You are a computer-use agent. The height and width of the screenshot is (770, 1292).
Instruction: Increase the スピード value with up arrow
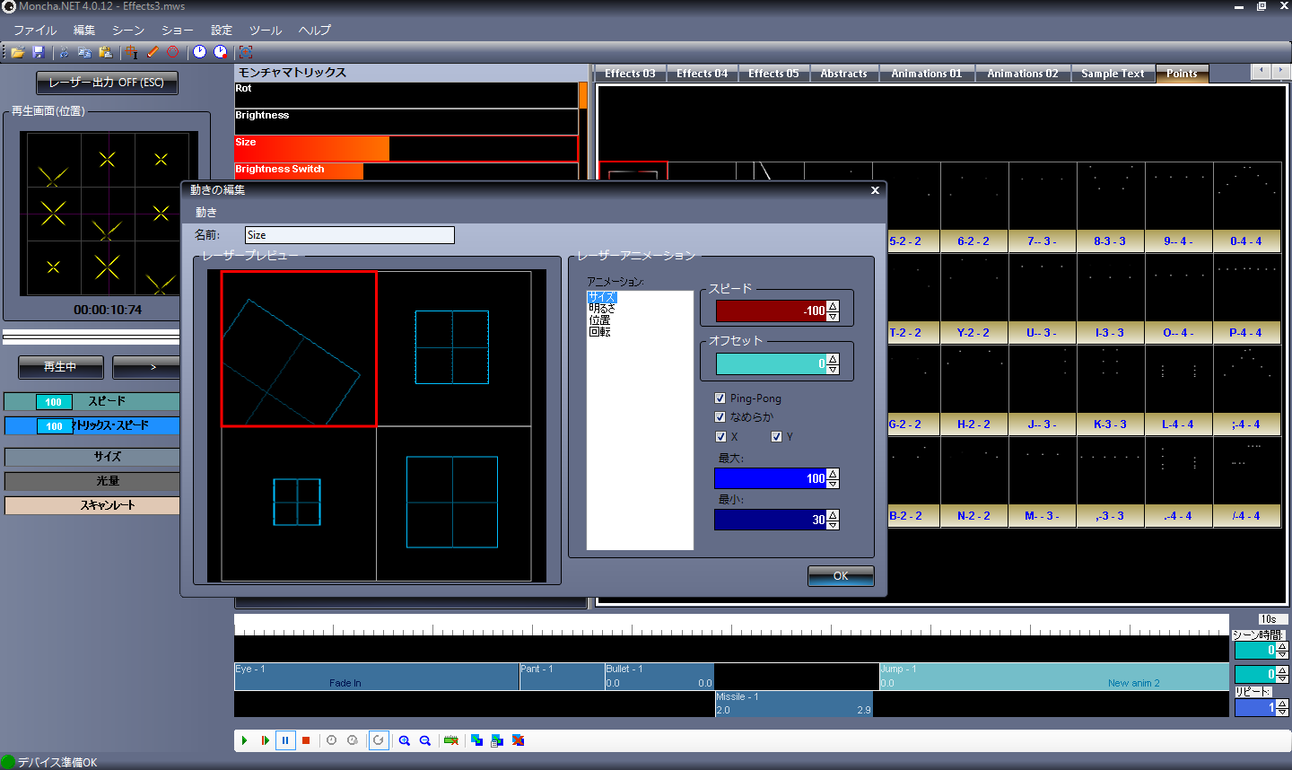click(x=833, y=306)
